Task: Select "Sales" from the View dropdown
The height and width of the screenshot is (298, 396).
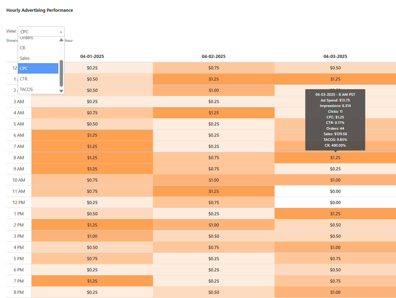Action: point(24,58)
